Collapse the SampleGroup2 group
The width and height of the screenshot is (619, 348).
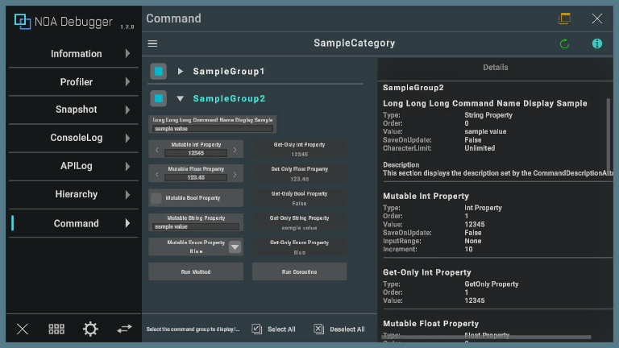coord(181,98)
